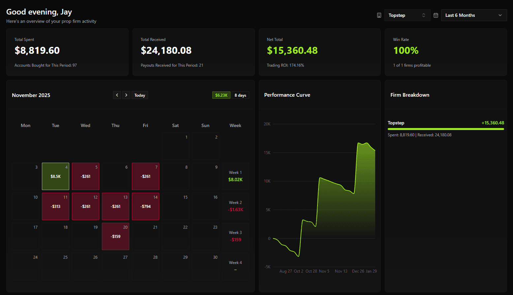The width and height of the screenshot is (513, 295).
Task: Click the Topstep selector's up-down chevron
Action: (x=423, y=15)
